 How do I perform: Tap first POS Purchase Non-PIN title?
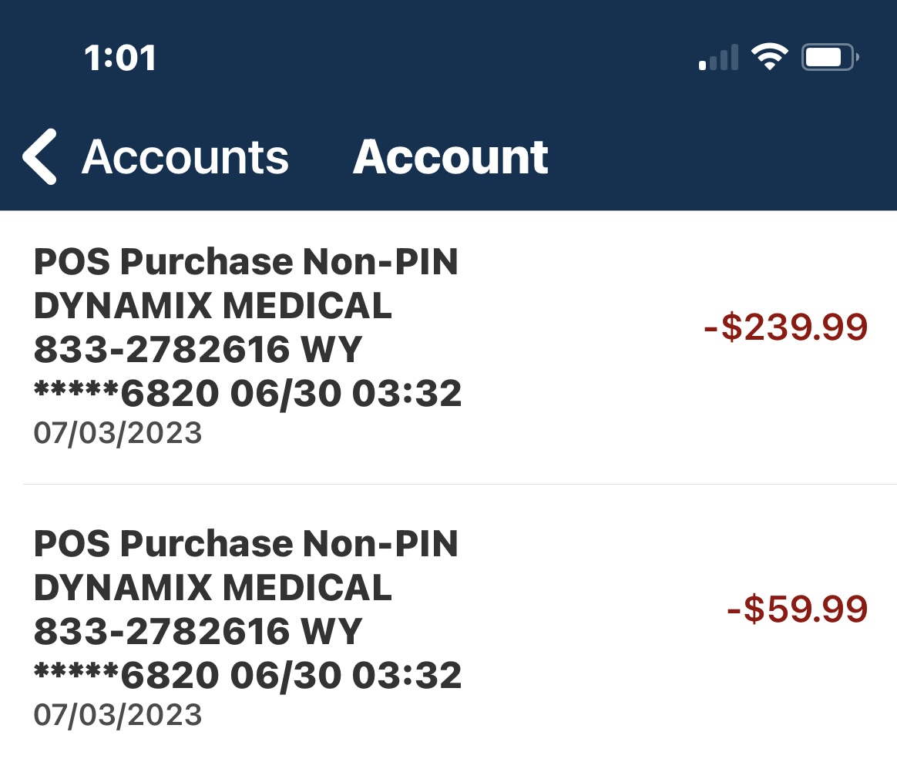coord(246,261)
